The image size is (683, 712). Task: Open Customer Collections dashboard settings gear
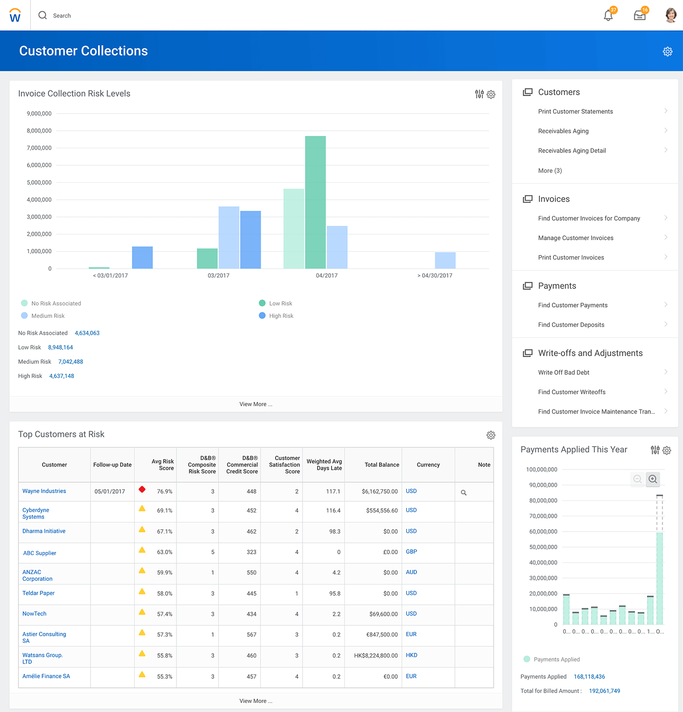[667, 52]
